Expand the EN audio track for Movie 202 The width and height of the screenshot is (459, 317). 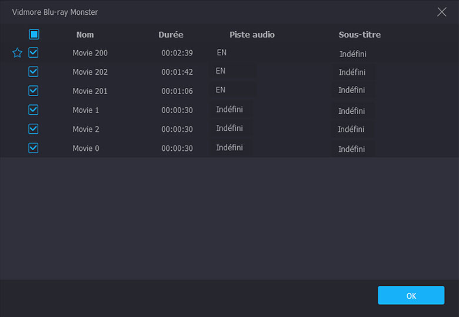pyautogui.click(x=232, y=71)
